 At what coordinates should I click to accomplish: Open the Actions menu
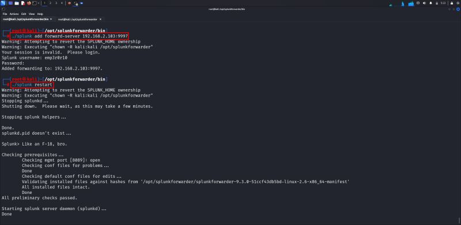14,14
